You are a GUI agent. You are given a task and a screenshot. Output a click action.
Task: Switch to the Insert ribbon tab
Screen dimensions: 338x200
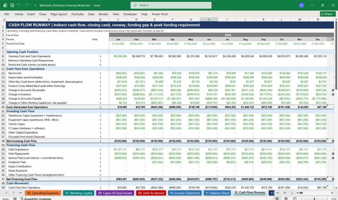[x=31, y=14]
